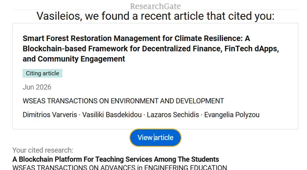Click 'FinTech dApps' in the article title
Image resolution: width=307 pixels, height=170 pixels.
pos(251,49)
